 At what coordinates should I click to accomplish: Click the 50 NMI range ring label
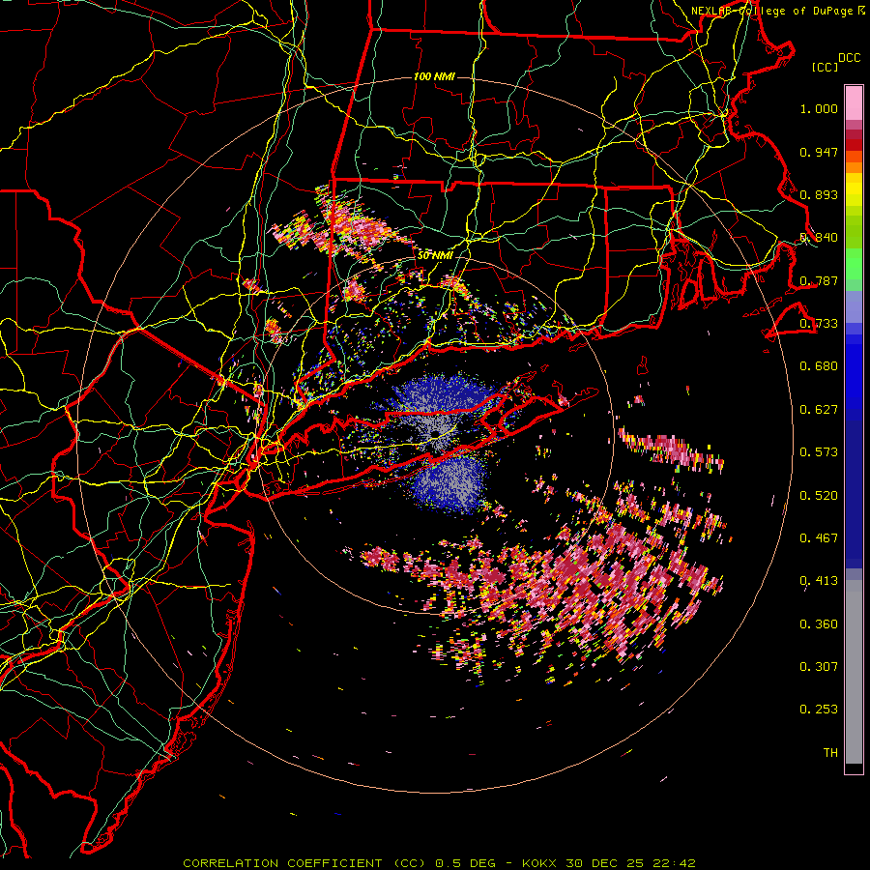tap(435, 256)
